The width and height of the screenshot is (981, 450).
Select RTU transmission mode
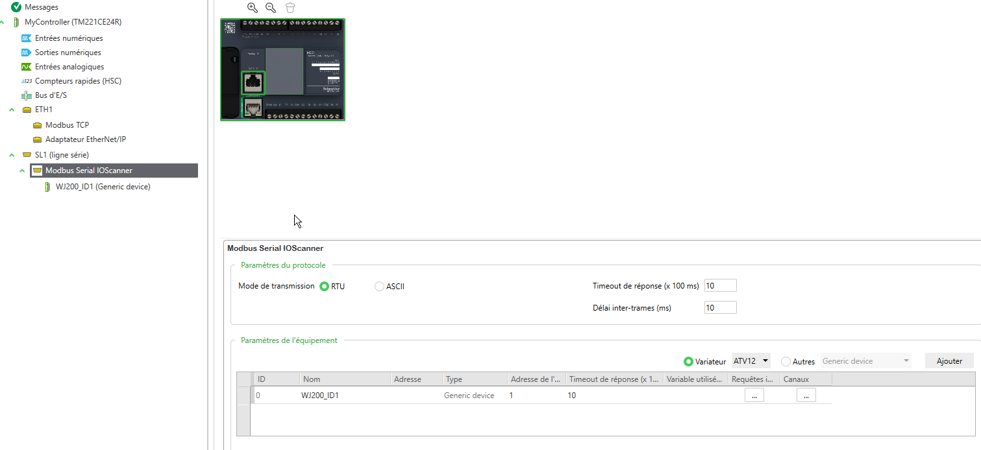click(x=325, y=287)
